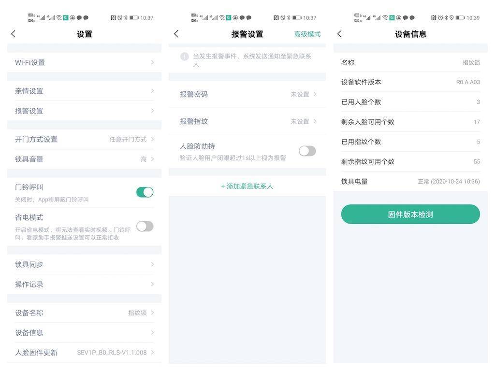Tap 添加紧急联系人 link
495x371 pixels.
tap(247, 186)
